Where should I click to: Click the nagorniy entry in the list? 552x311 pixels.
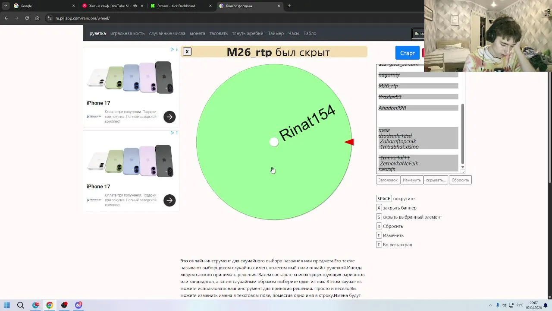pos(418,75)
